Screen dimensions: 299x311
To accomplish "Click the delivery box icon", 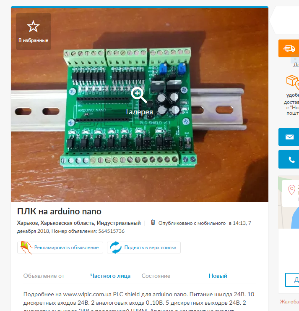I will [x=292, y=82].
